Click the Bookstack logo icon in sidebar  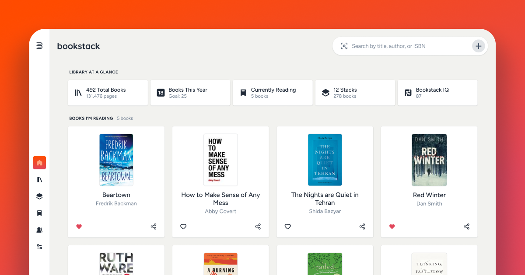pos(39,46)
